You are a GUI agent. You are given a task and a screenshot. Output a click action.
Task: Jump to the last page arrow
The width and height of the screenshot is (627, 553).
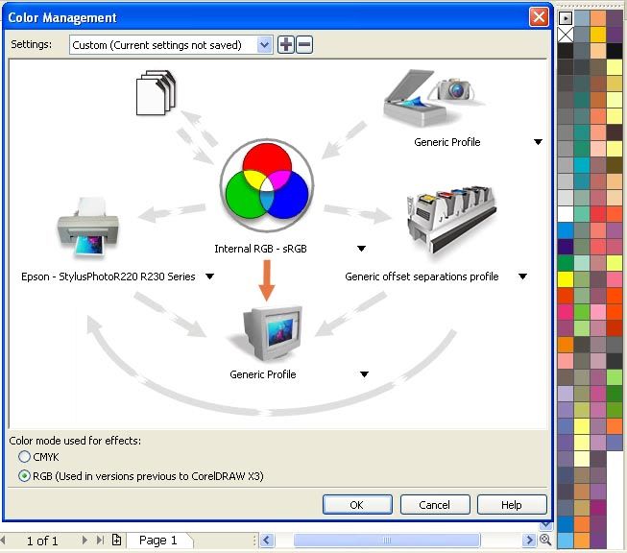pyautogui.click(x=100, y=541)
